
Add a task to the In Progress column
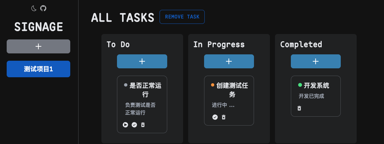229,61
